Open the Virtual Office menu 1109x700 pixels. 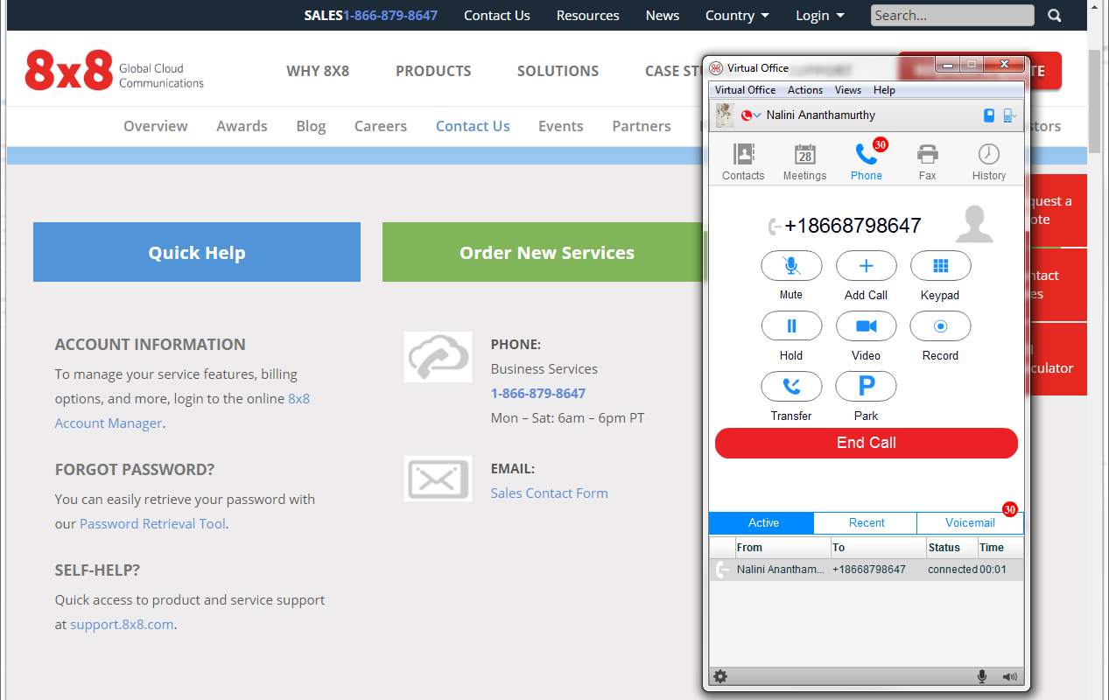tap(745, 90)
